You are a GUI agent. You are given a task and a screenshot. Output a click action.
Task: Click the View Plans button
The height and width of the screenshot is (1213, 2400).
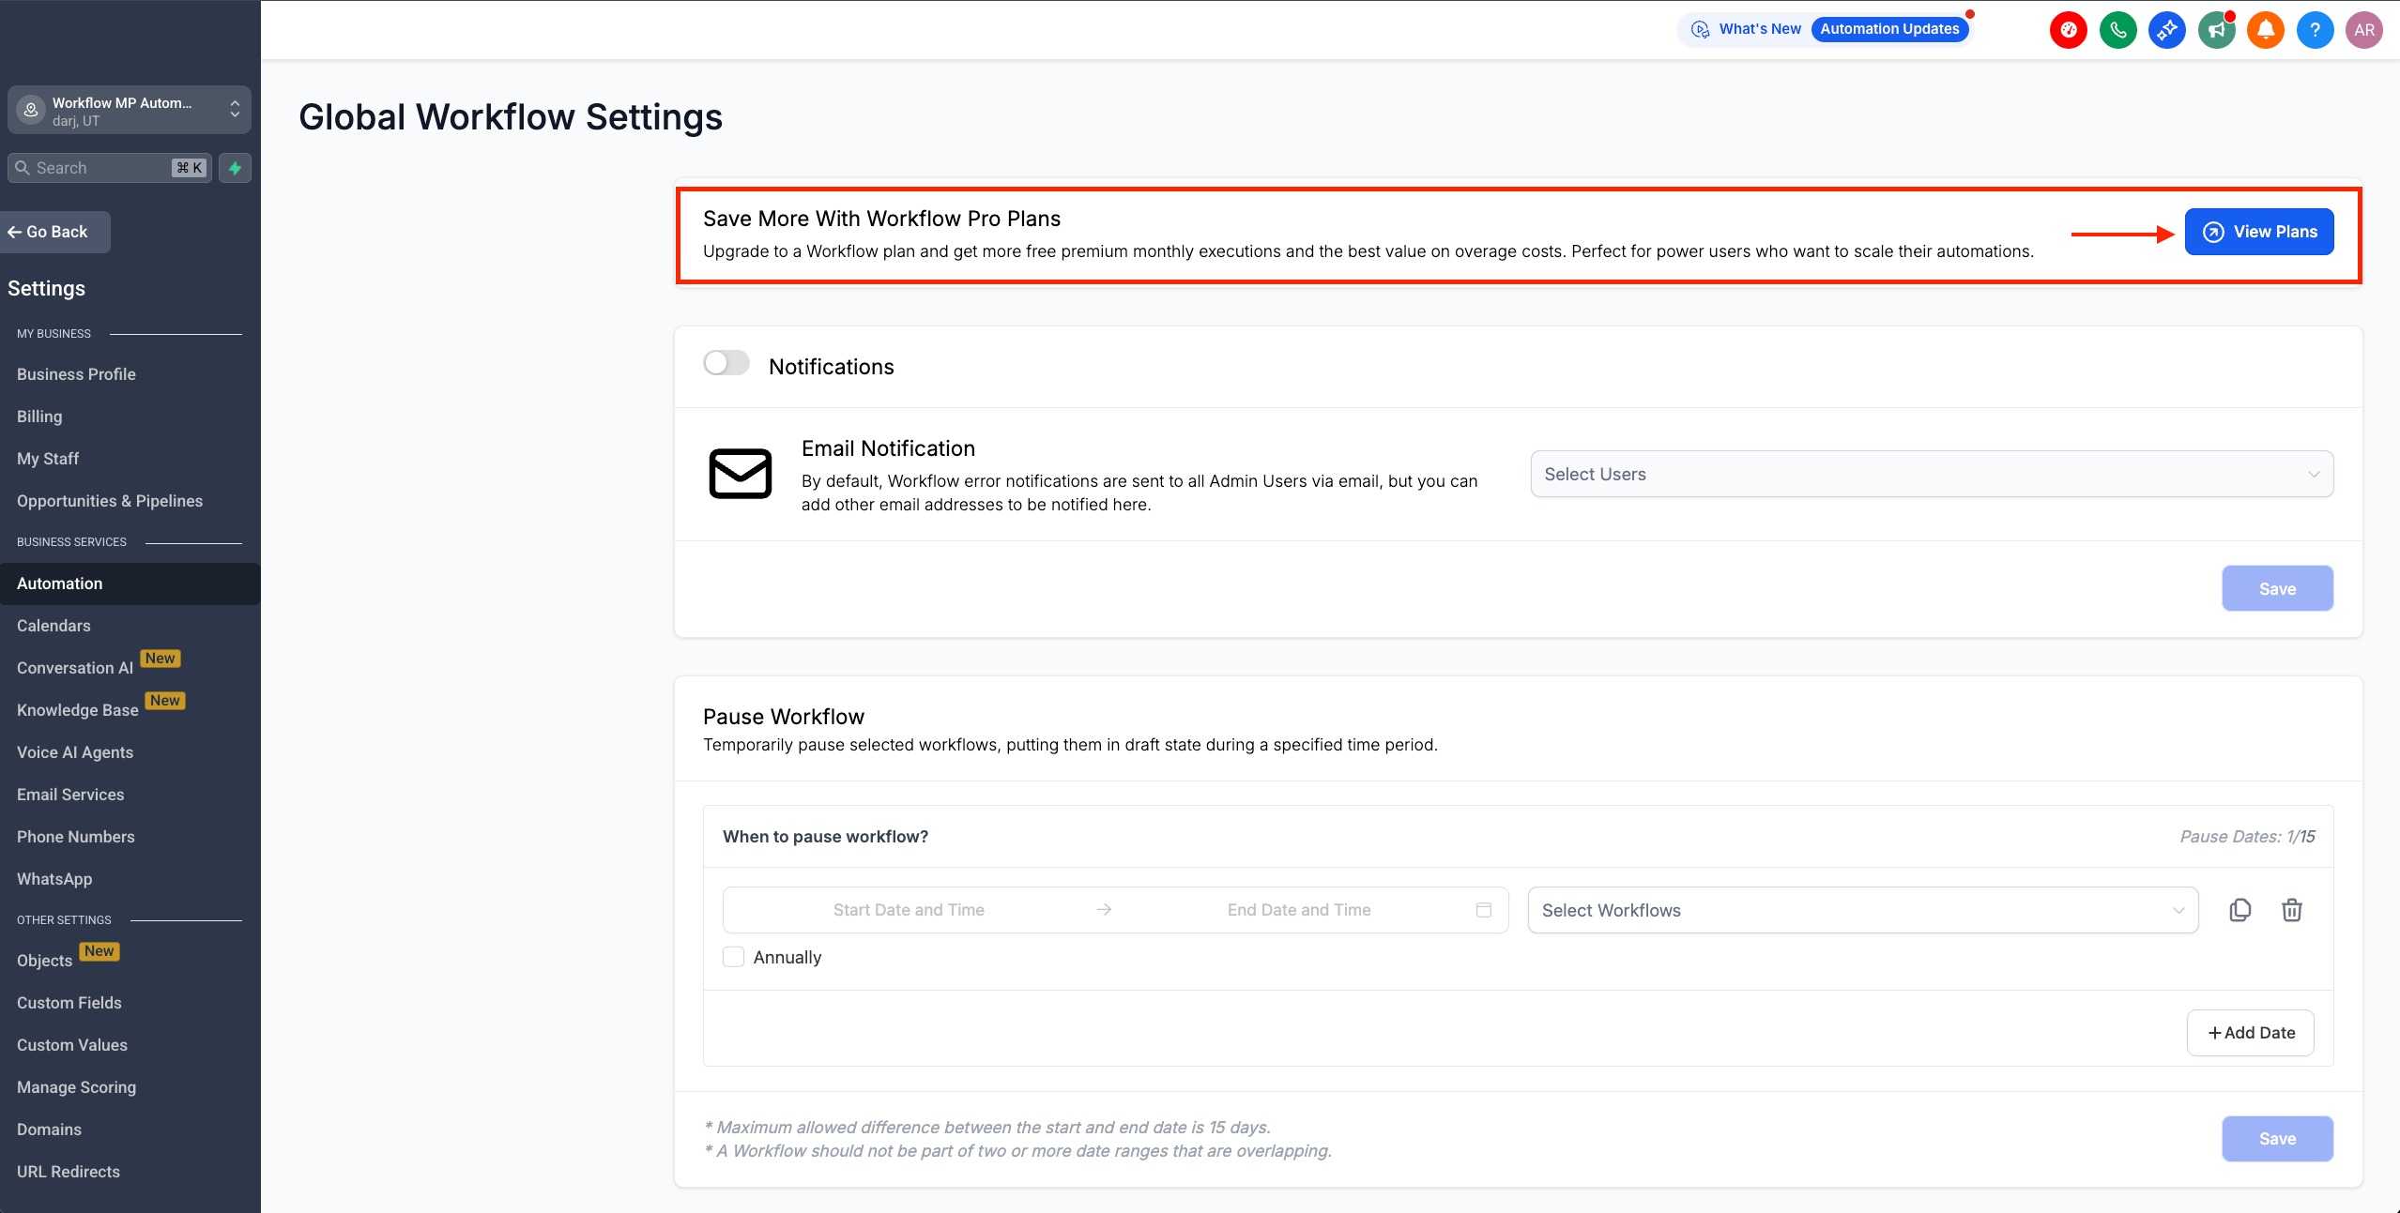[2258, 232]
